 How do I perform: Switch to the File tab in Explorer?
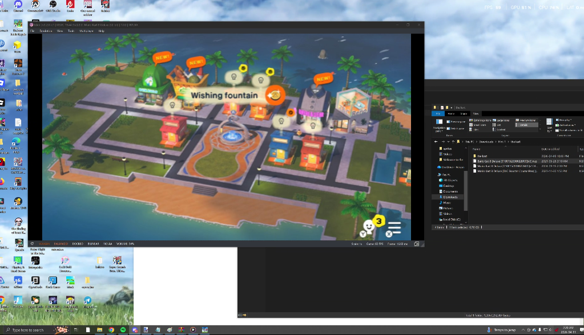click(438, 114)
